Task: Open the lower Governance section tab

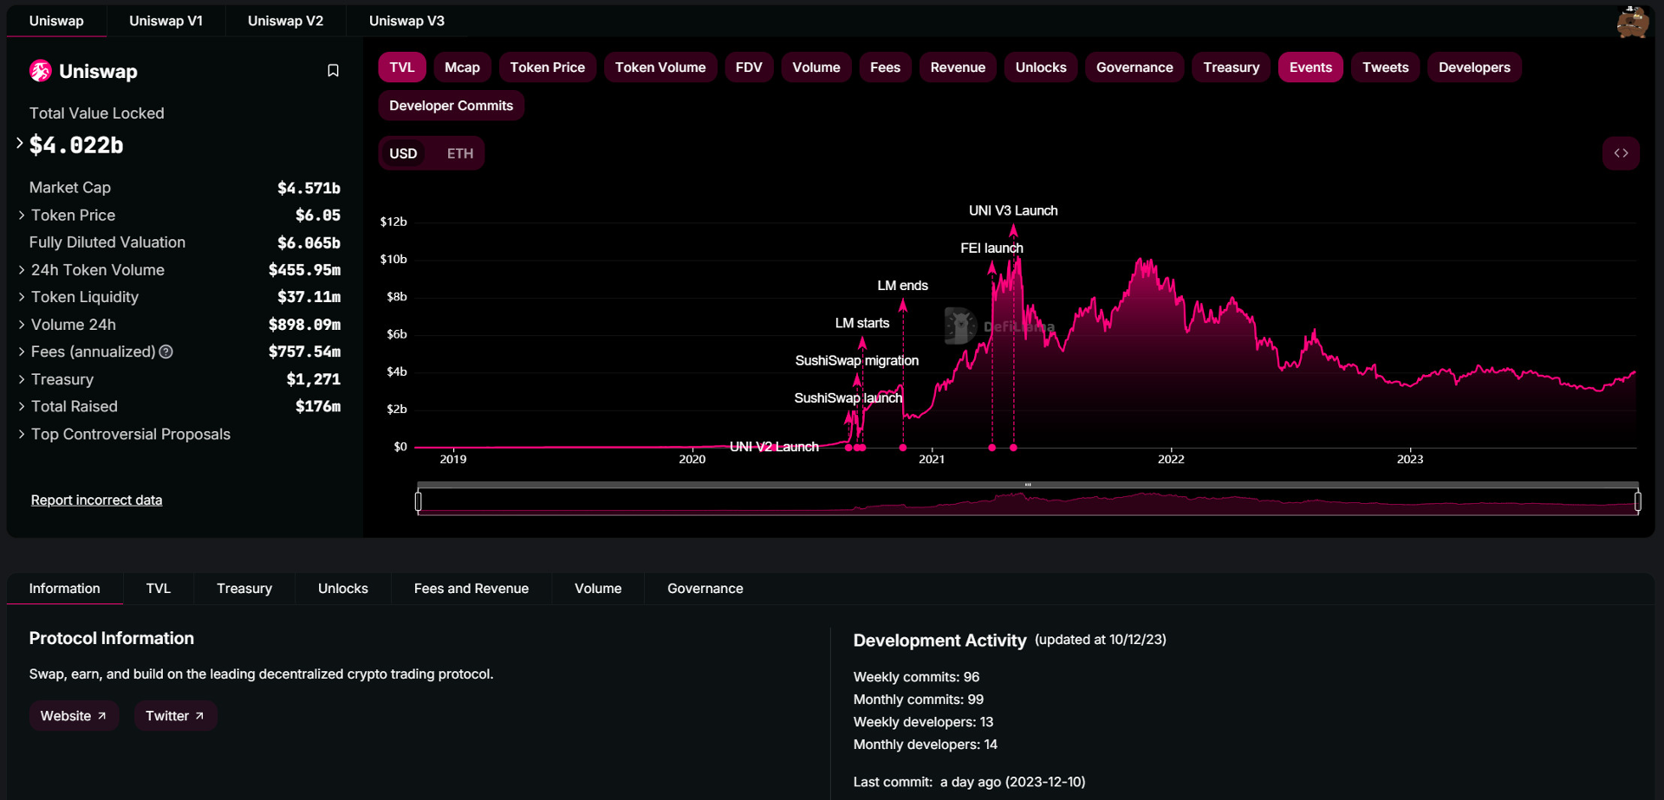Action: pos(705,589)
